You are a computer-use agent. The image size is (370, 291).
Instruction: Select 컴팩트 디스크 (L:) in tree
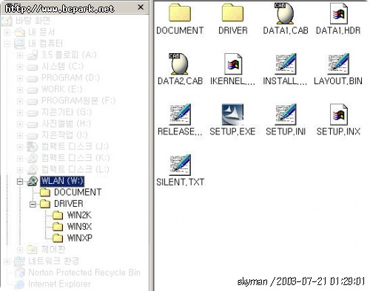click(x=75, y=169)
